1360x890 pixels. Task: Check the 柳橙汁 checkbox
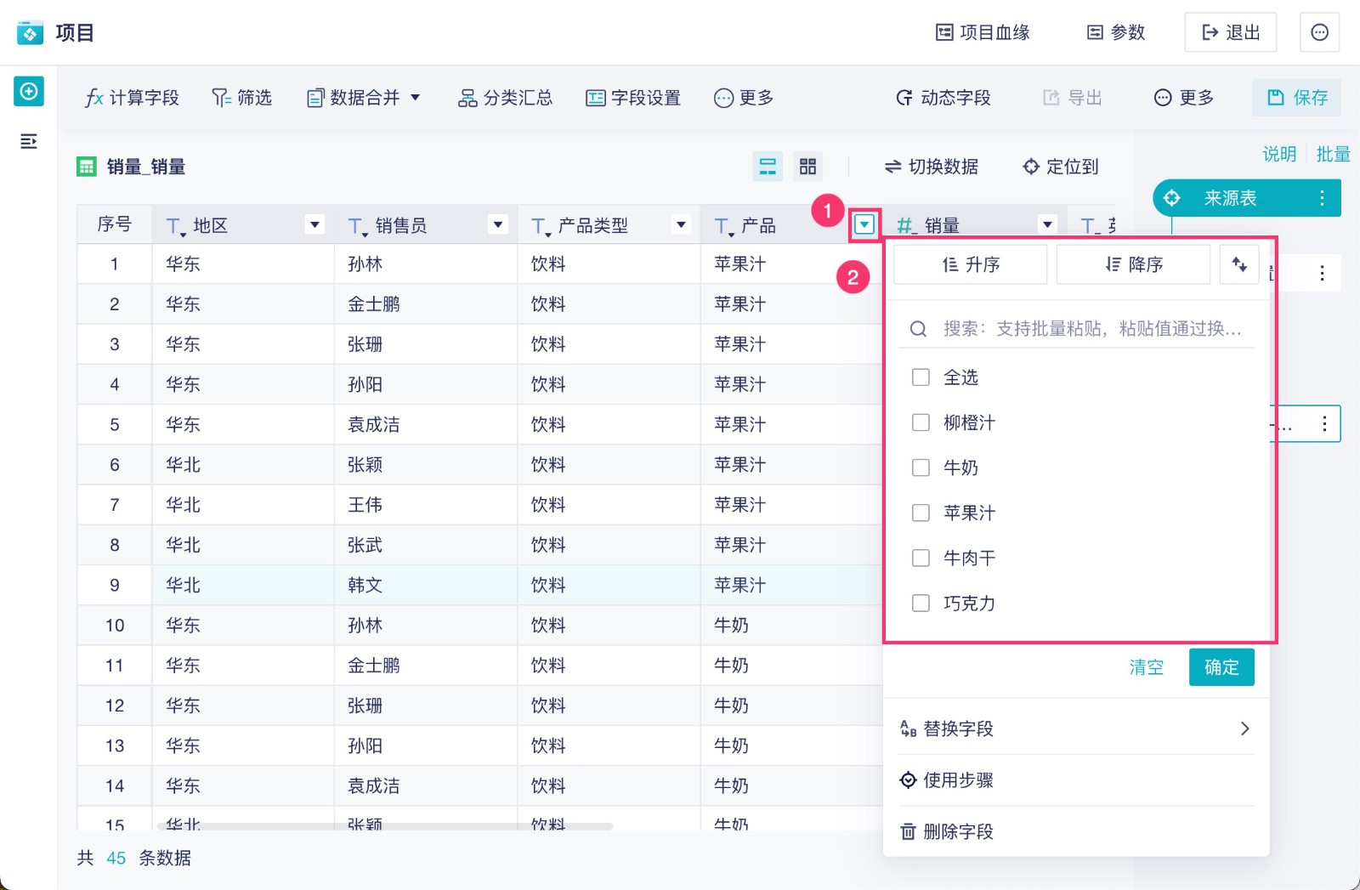click(921, 422)
